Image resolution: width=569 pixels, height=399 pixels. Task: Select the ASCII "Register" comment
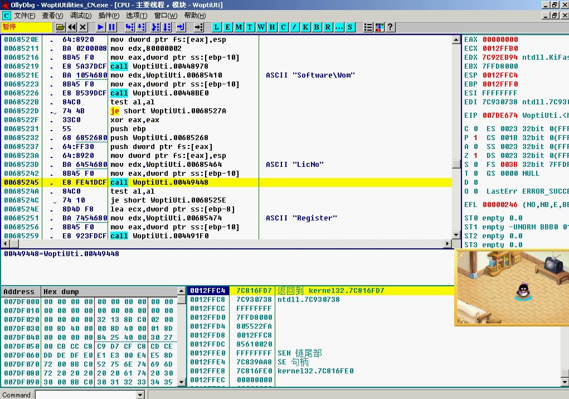[x=301, y=218]
